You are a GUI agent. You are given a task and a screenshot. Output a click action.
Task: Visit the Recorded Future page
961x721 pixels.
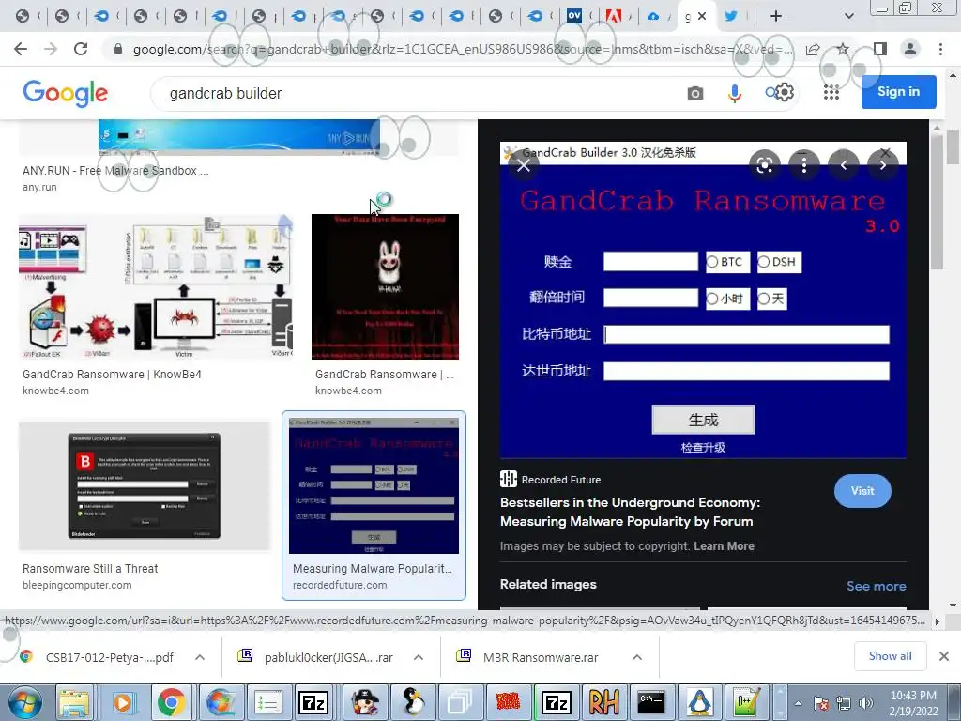(862, 490)
